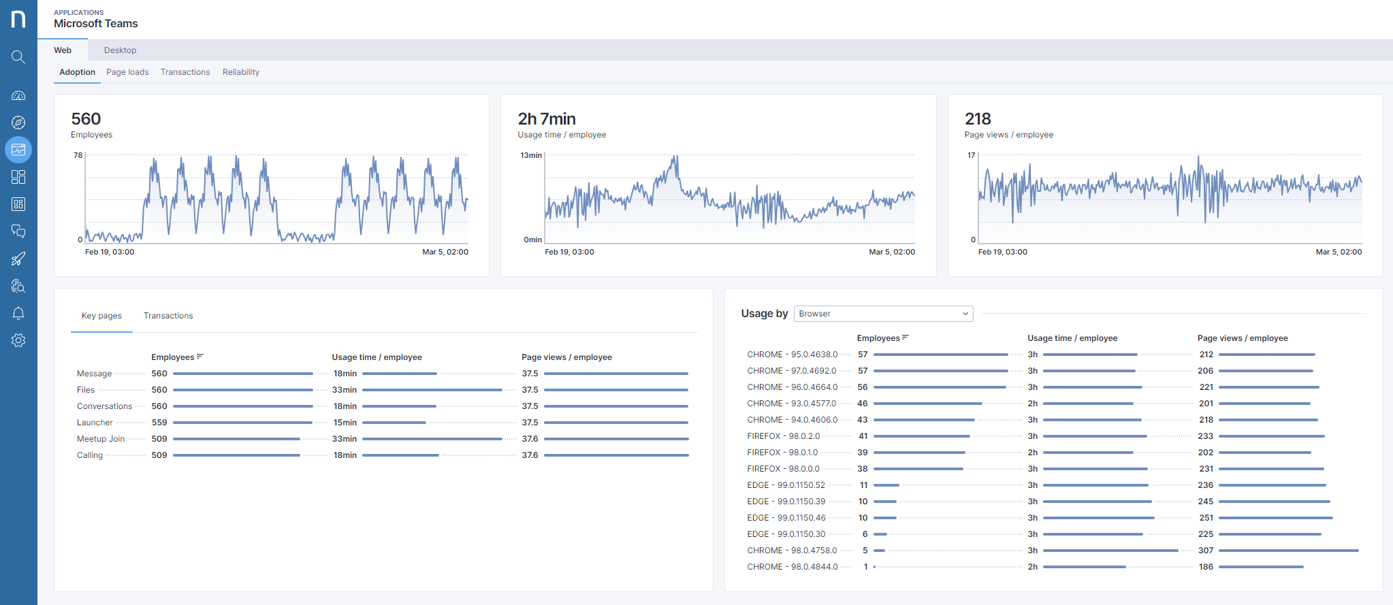
Task: Open the chat bubbles sidebar icon
Action: (x=18, y=231)
